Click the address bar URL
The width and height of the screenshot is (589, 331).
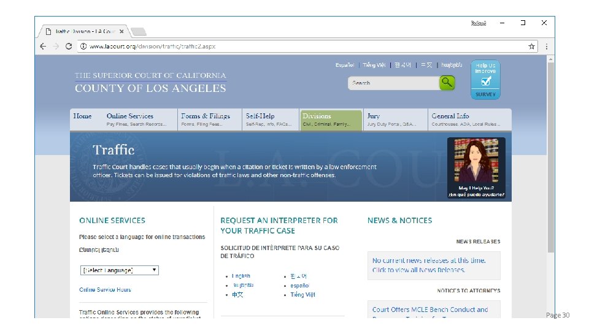pyautogui.click(x=152, y=46)
